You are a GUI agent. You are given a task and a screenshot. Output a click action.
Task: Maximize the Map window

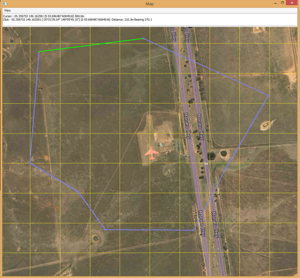(x=282, y=3)
